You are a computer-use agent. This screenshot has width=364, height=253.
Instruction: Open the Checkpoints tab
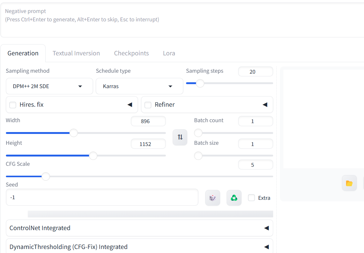click(131, 53)
